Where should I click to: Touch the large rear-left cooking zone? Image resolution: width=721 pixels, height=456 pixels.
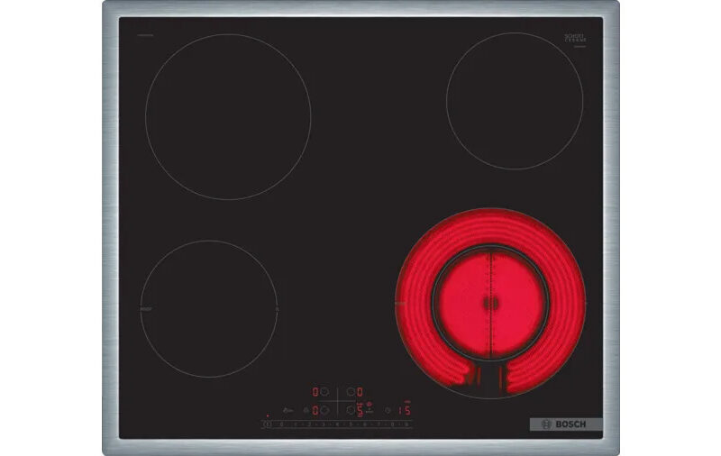pyautogui.click(x=228, y=117)
